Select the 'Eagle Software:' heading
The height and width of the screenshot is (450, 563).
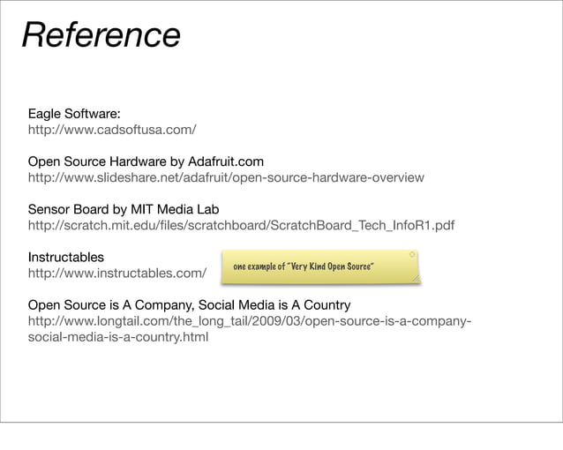pos(74,114)
